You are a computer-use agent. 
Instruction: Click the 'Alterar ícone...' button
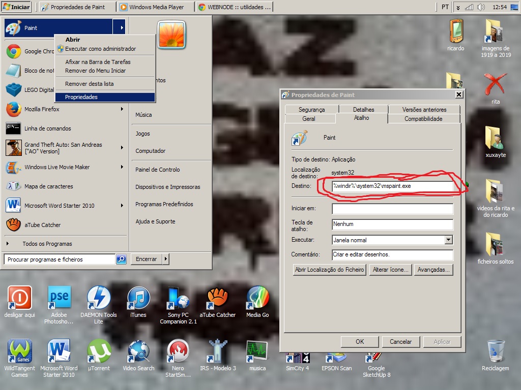[390, 270]
